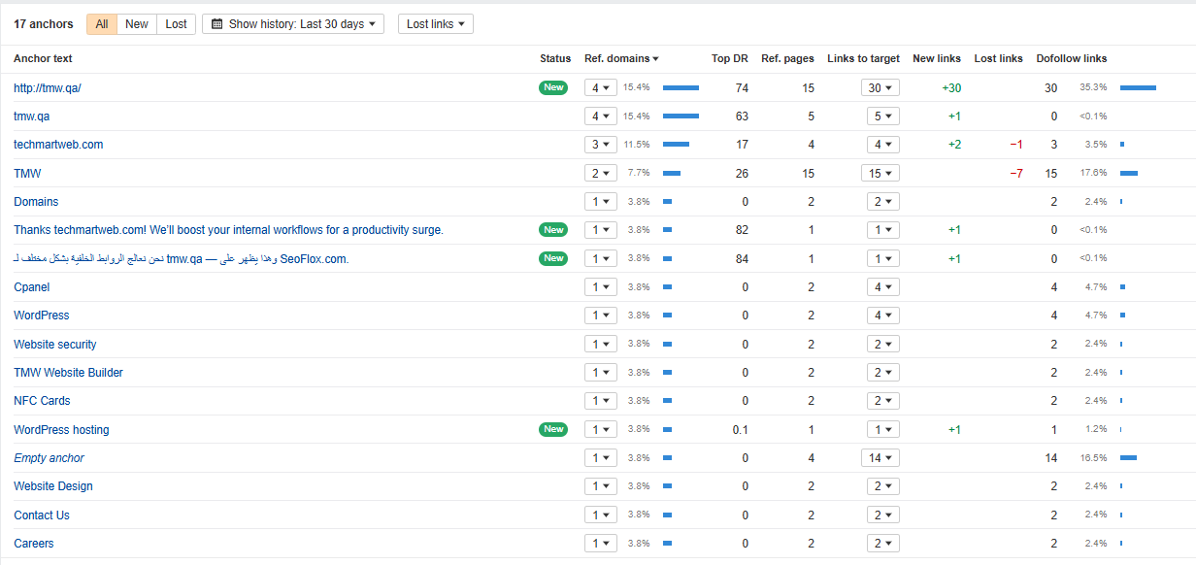The width and height of the screenshot is (1196, 565).
Task: Click the dofollow percentage bar for http://tmw.qa/
Action: 1138,88
